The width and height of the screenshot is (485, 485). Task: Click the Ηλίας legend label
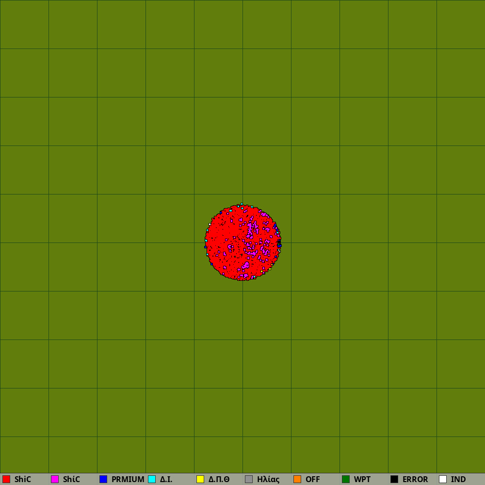(x=268, y=480)
